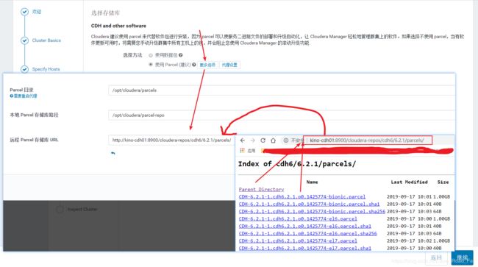Open help icon beside 使用 Parcel (建议)

[x=194, y=65]
